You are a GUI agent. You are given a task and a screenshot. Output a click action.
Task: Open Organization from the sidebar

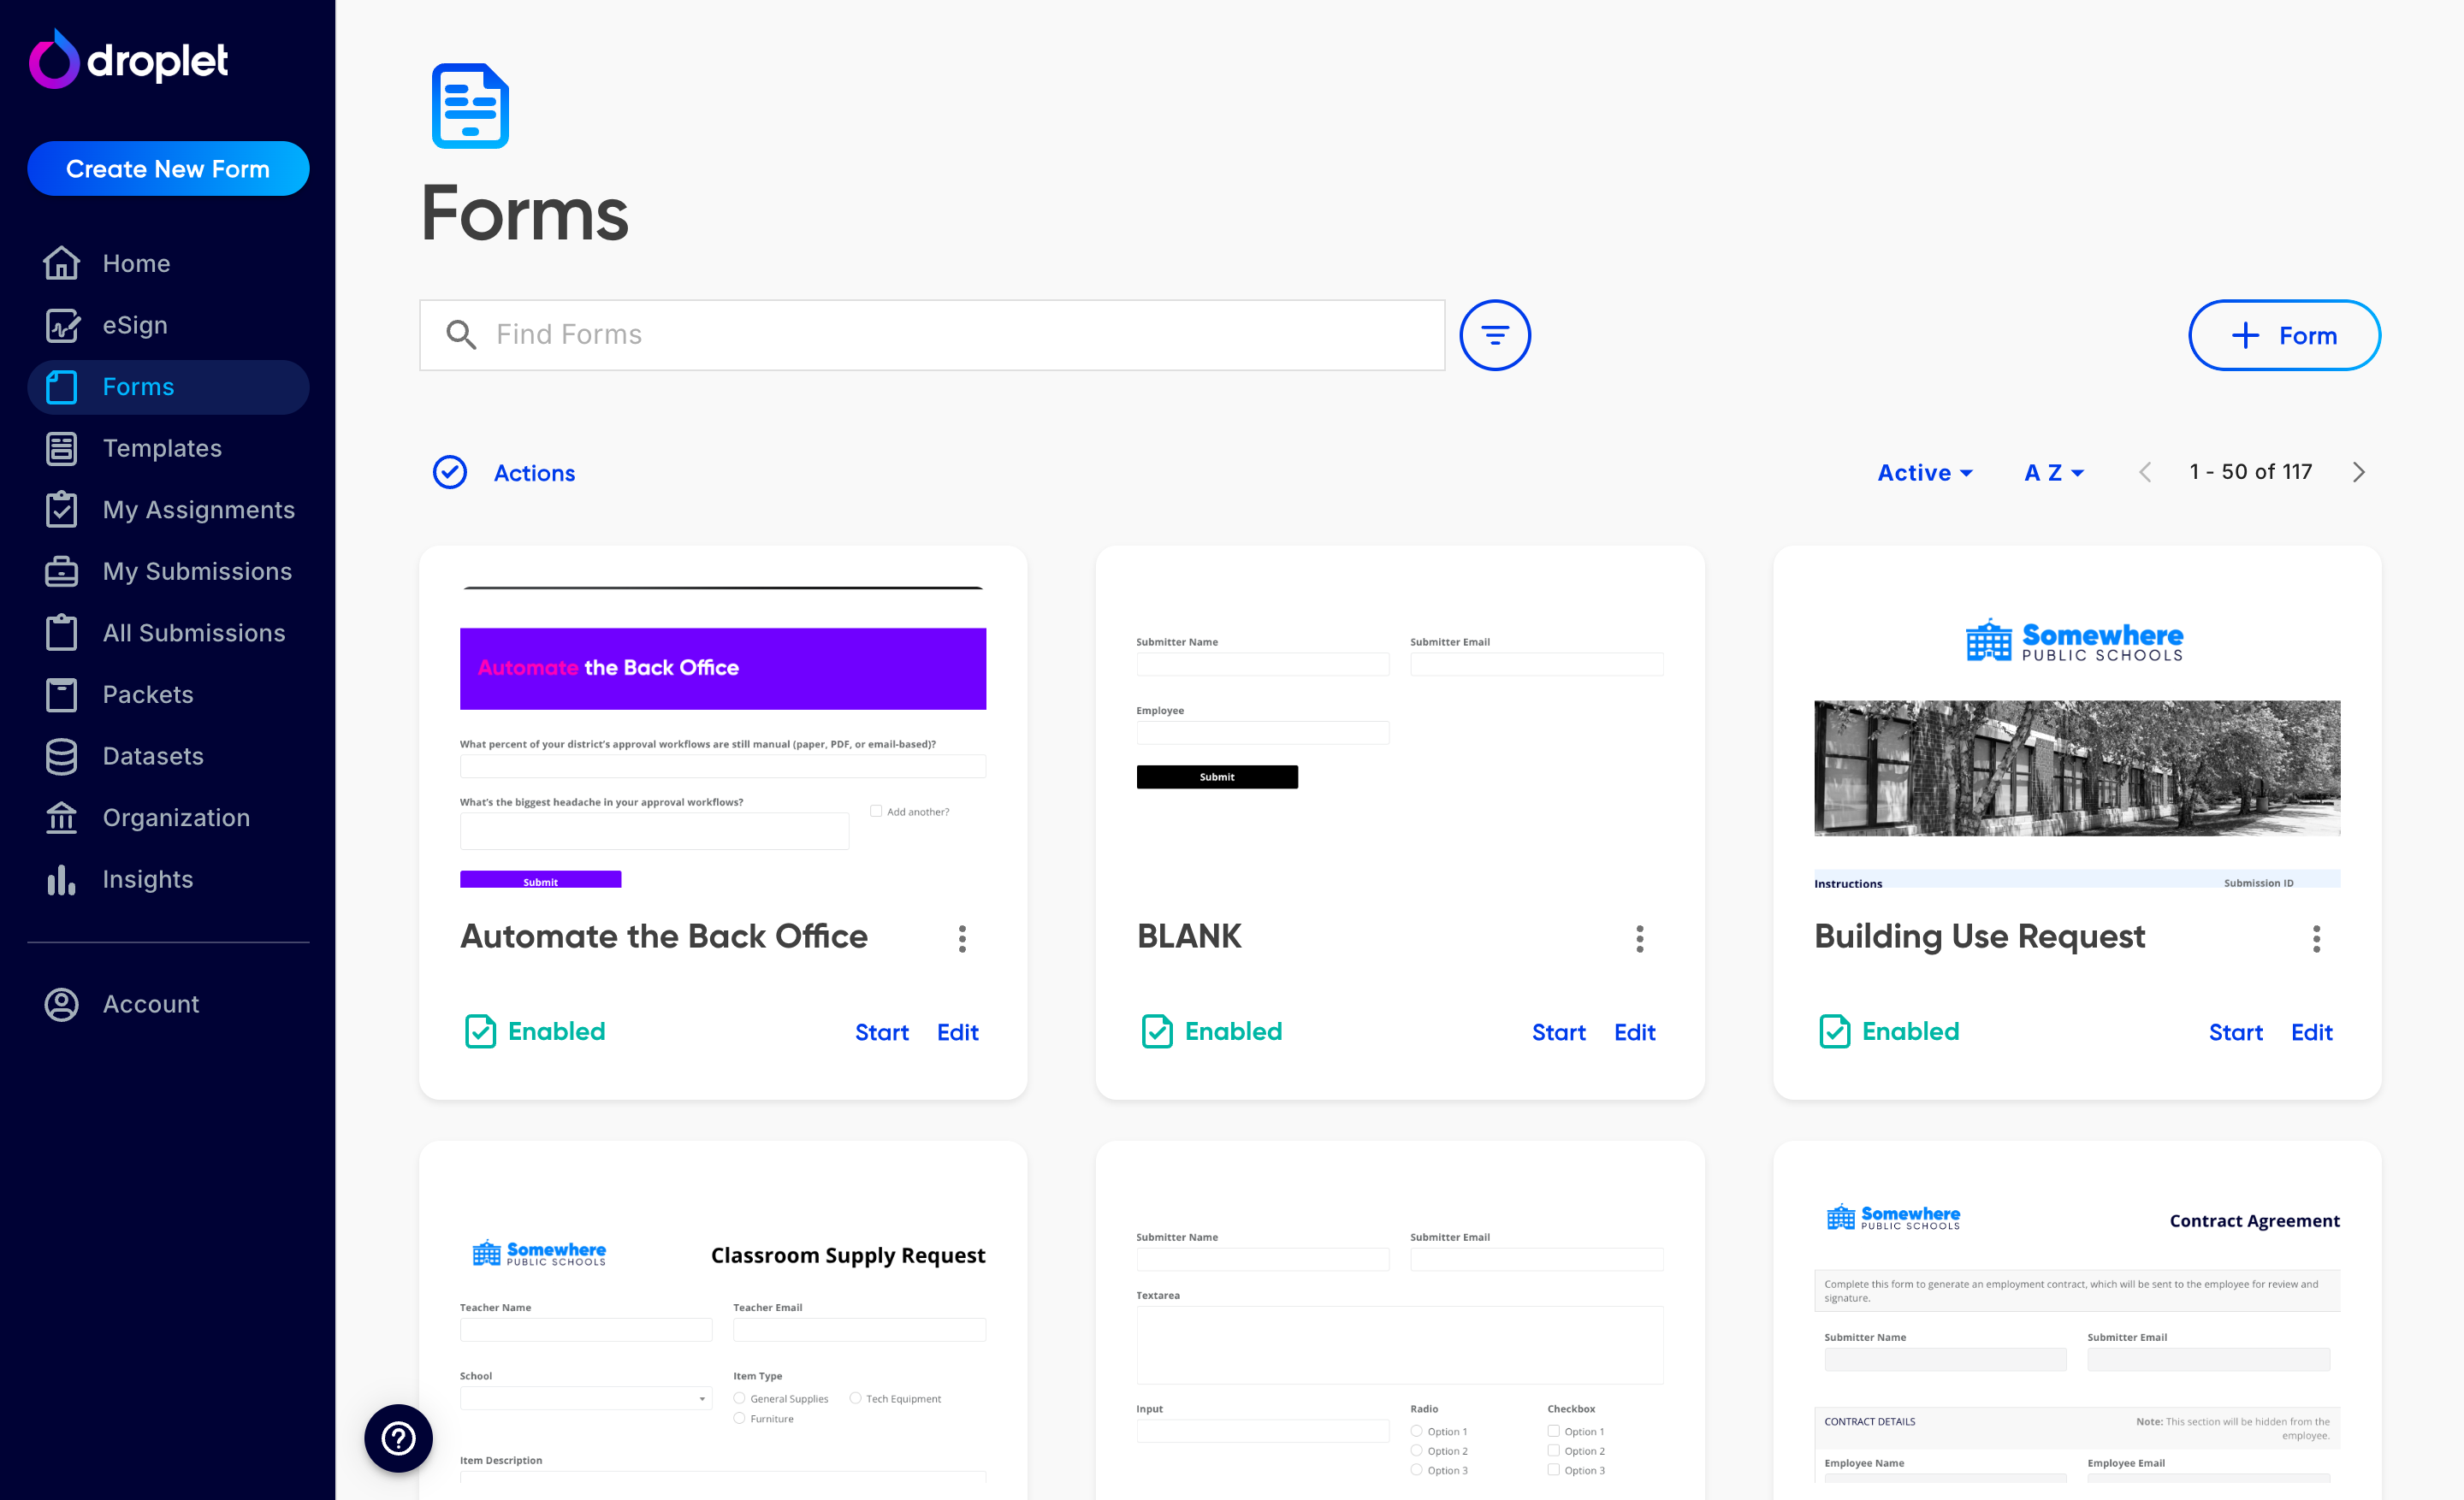pos(168,818)
